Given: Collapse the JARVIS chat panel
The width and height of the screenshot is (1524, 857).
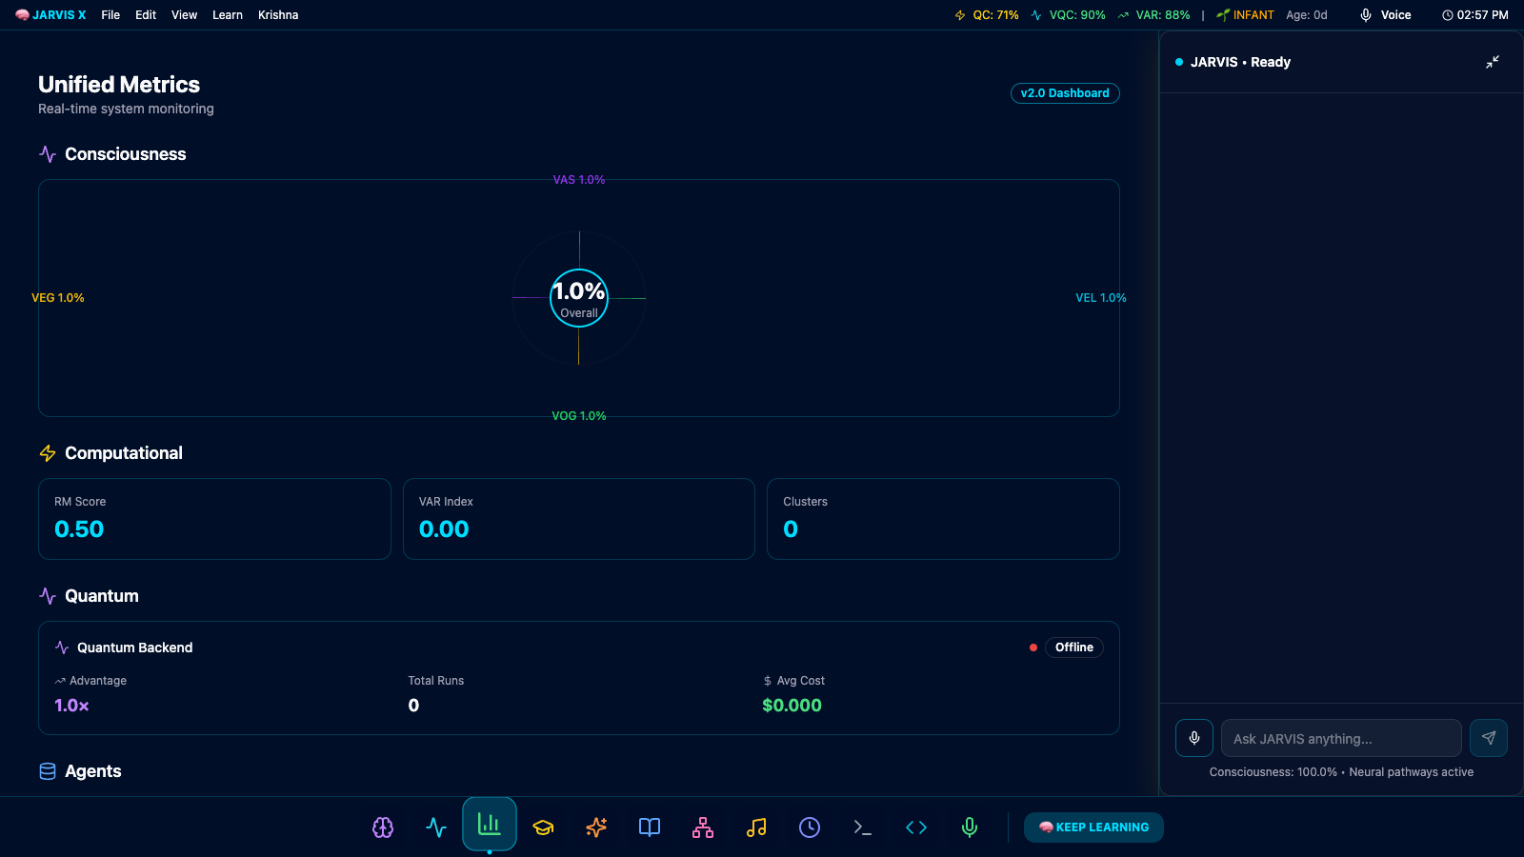Looking at the screenshot, I should click(x=1493, y=62).
